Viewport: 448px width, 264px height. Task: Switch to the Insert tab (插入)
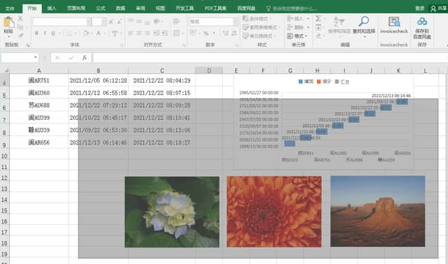52,9
